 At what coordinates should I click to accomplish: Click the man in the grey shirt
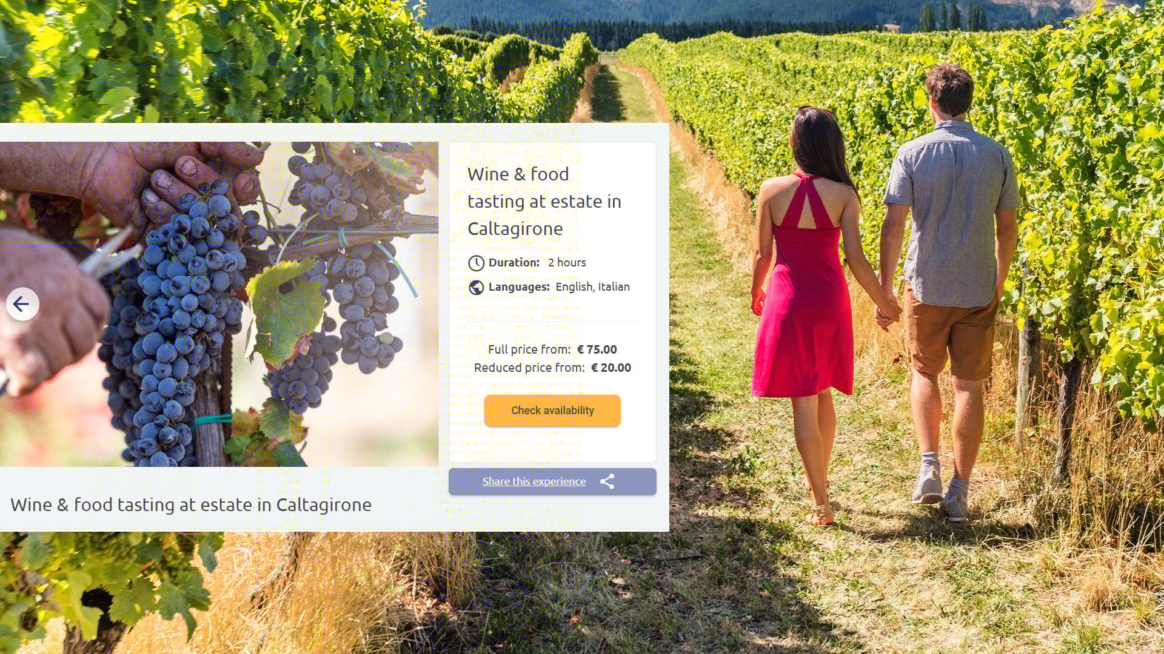click(x=950, y=291)
